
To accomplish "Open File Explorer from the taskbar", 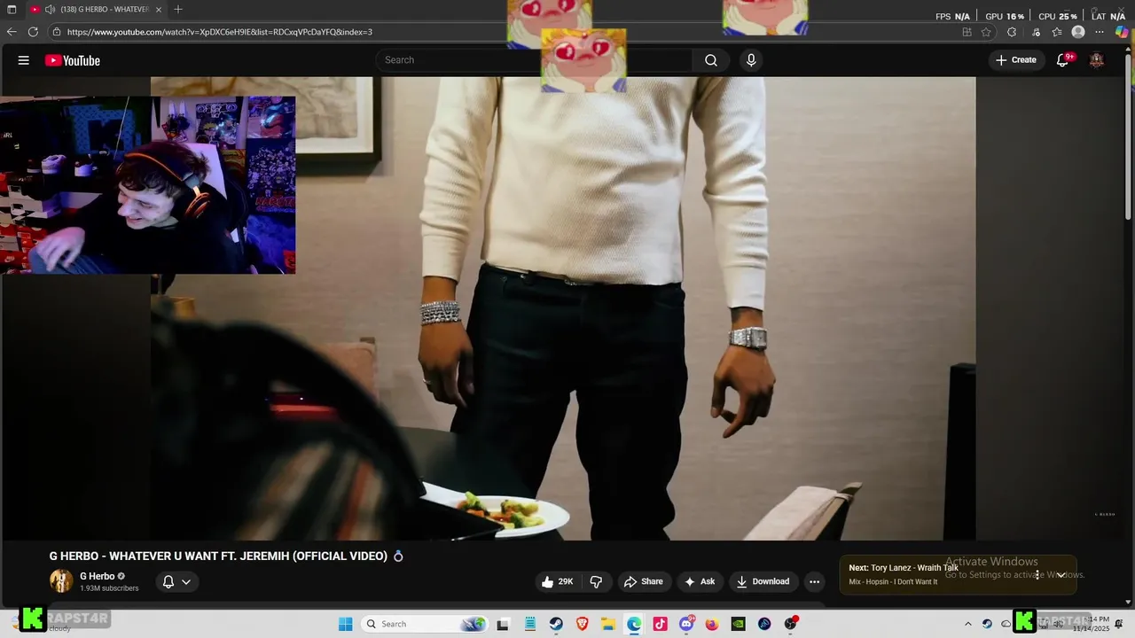I will (x=608, y=624).
